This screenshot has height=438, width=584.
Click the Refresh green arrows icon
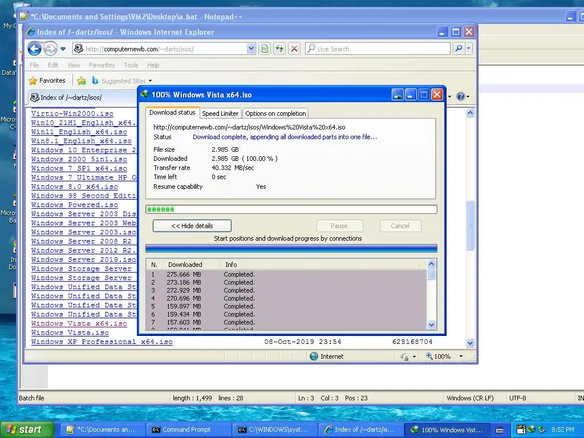pos(279,49)
